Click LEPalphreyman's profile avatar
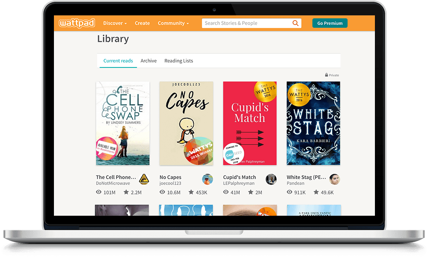The image size is (428, 258). pyautogui.click(x=271, y=180)
